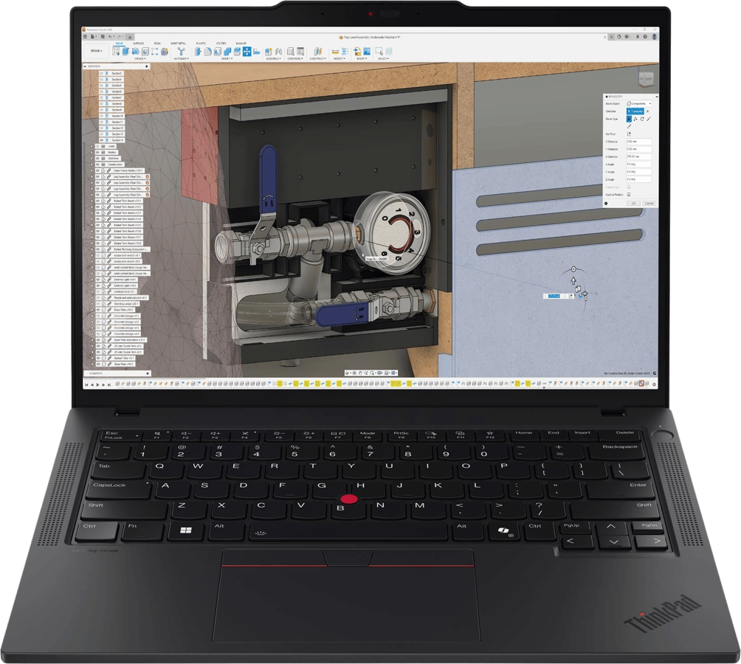Click the Insert Derive icon
This screenshot has height=664, width=741.
point(357,51)
